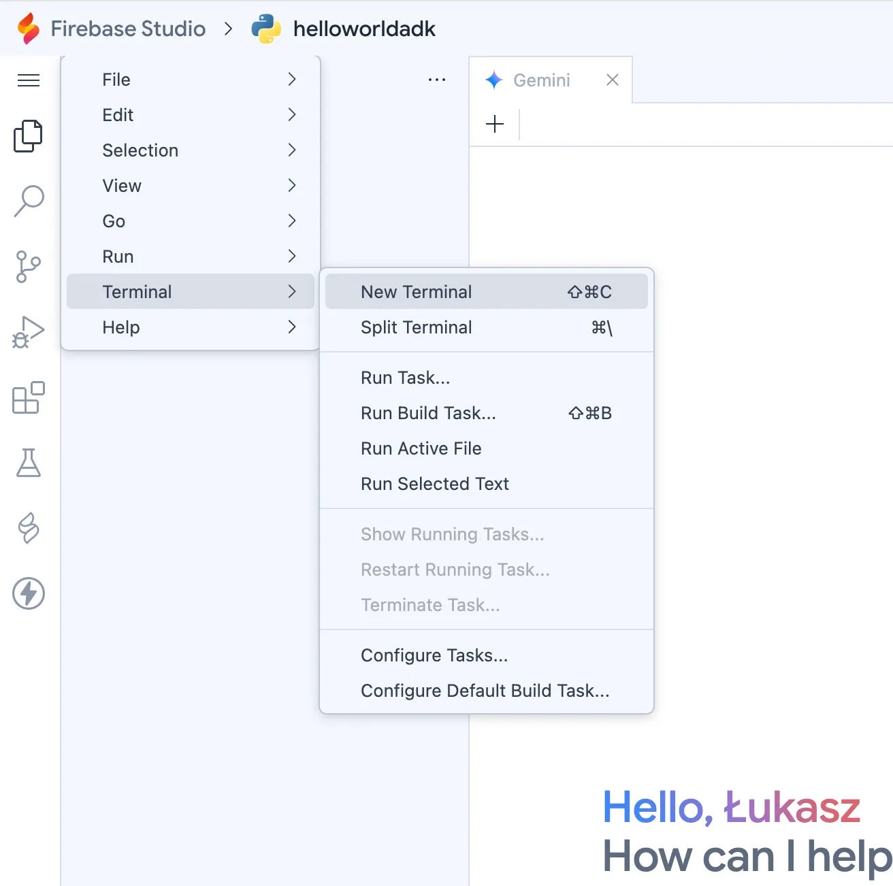This screenshot has height=886, width=893.
Task: Start a new Gemini chat with the plus button
Action: coord(495,124)
